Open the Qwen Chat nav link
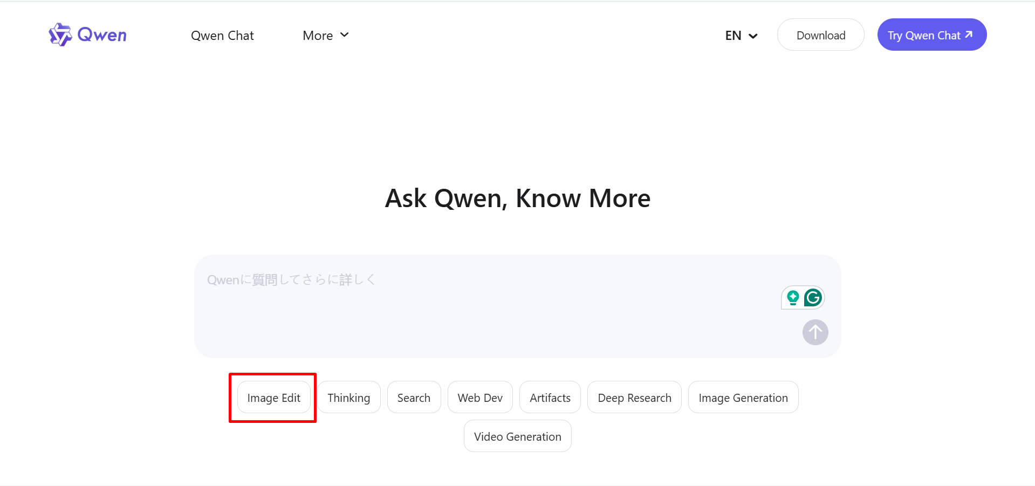Screen dimensions: 1035x486 222,36
